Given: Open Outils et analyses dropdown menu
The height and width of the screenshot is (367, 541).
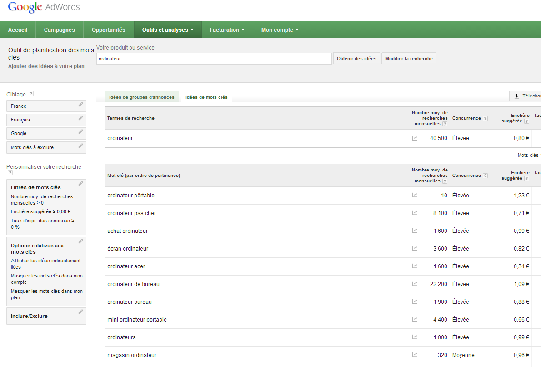Looking at the screenshot, I should click(168, 30).
